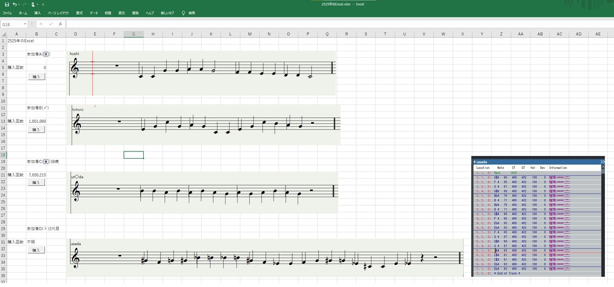Viewport: 614px width, 287px height.
Task: Click the 購入 button for 参加者C
Action: [x=36, y=182]
